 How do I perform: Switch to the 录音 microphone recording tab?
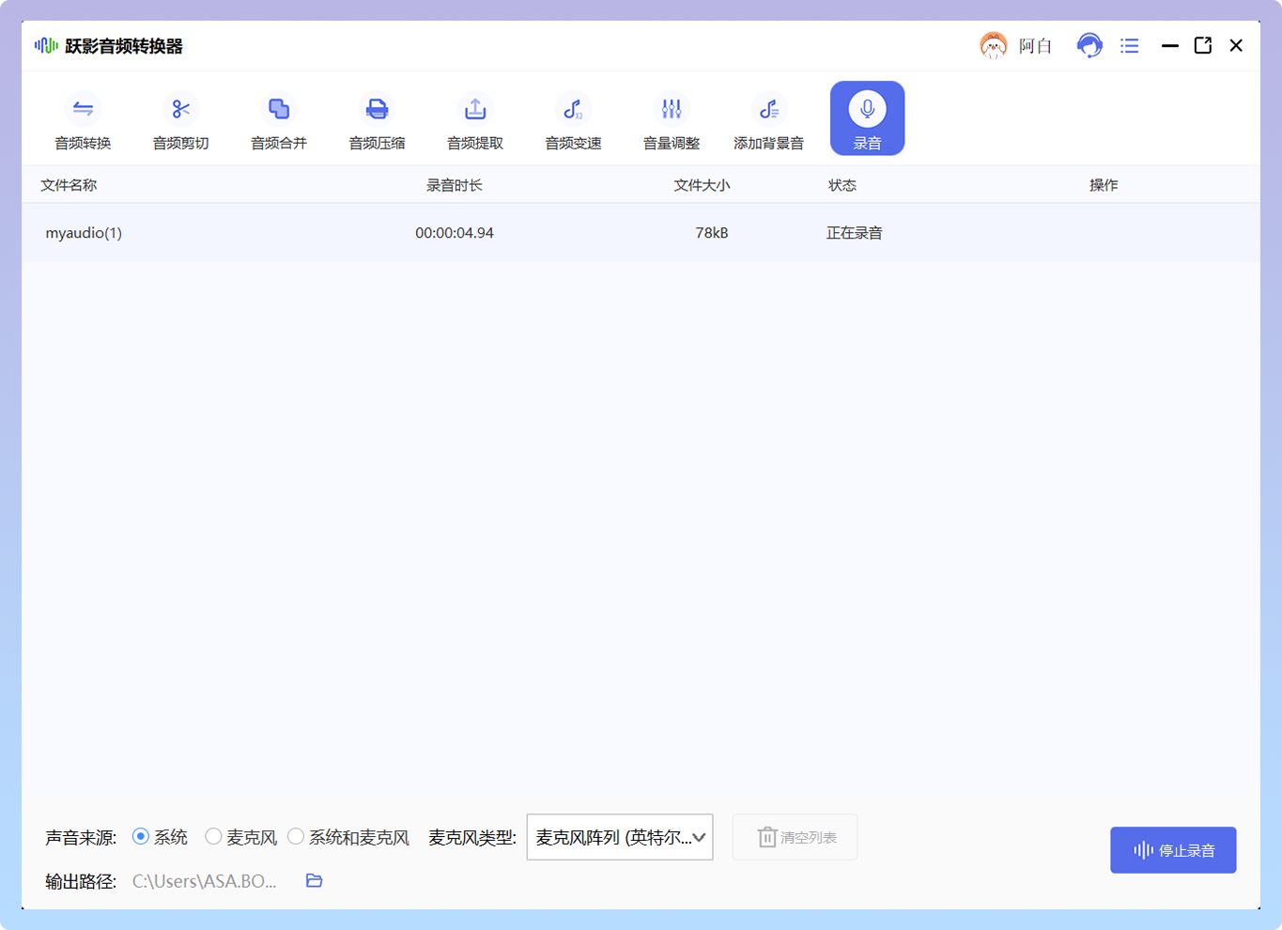tap(867, 118)
